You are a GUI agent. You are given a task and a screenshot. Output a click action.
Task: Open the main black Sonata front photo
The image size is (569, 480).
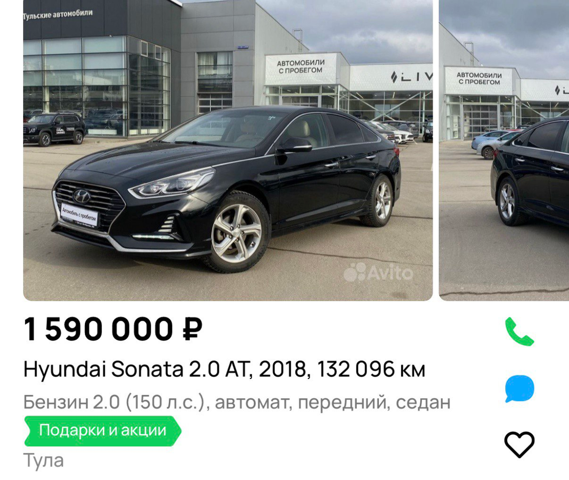(x=228, y=150)
